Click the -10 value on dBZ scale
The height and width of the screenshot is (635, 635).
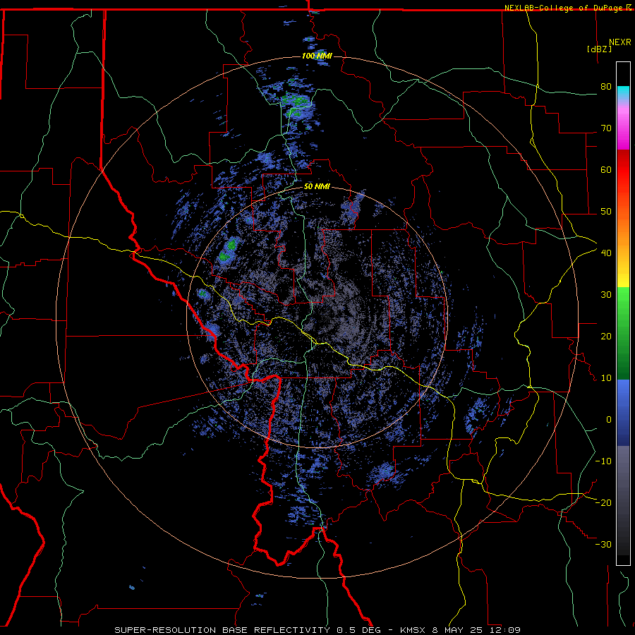(x=603, y=461)
